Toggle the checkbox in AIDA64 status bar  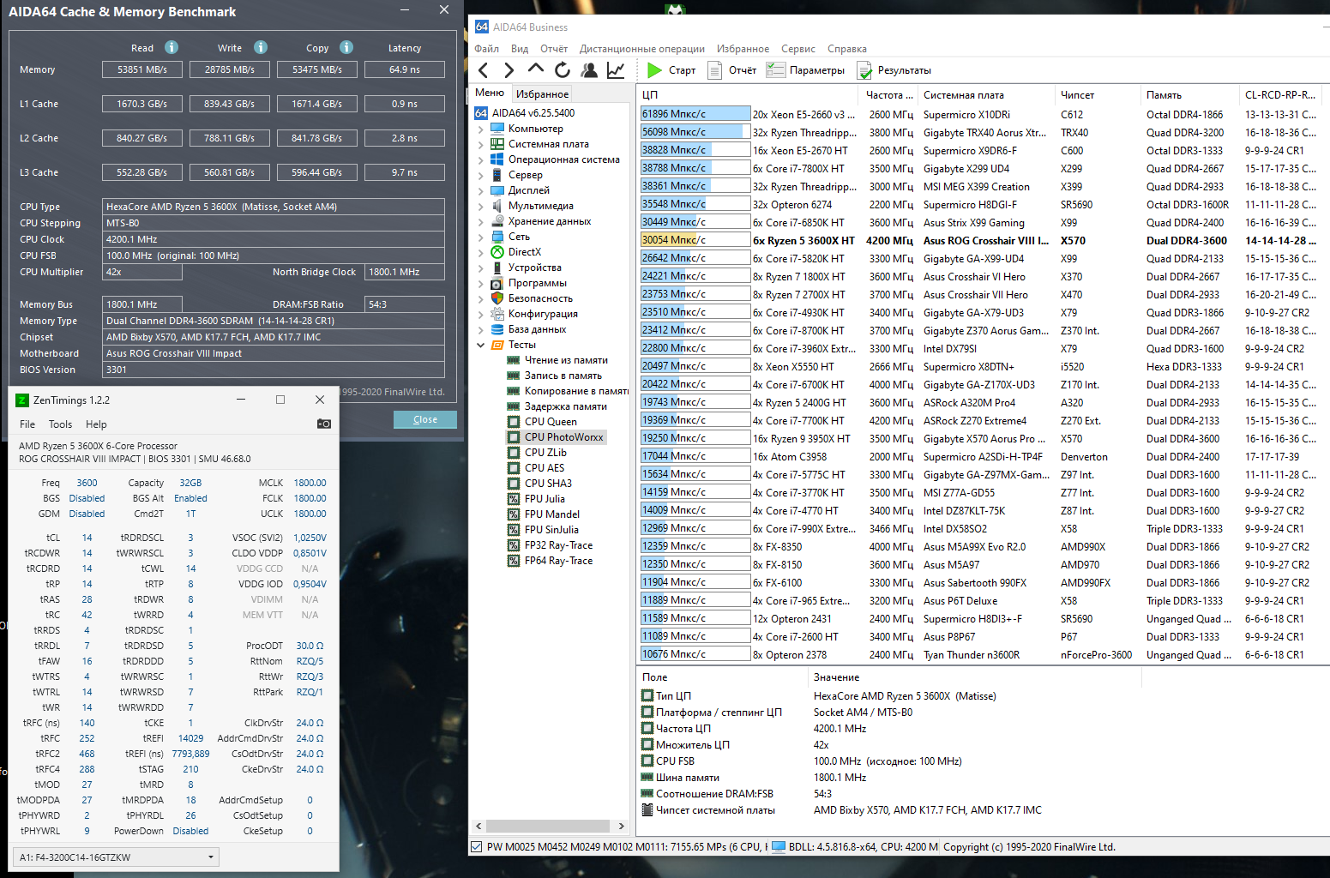point(476,847)
